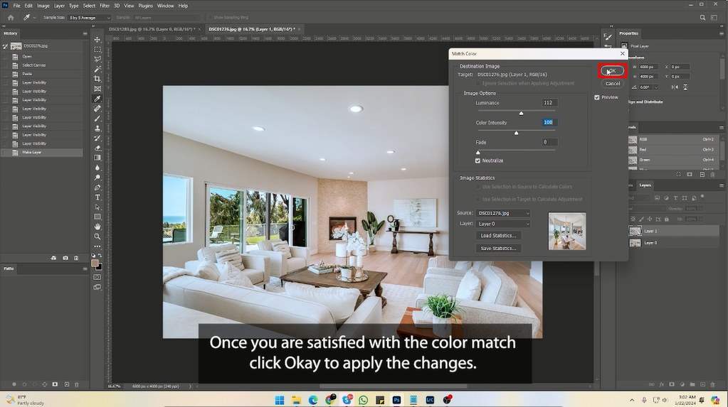Viewport: 728px width, 407px height.
Task: Toggle Quick Mask mode
Action: click(x=97, y=277)
